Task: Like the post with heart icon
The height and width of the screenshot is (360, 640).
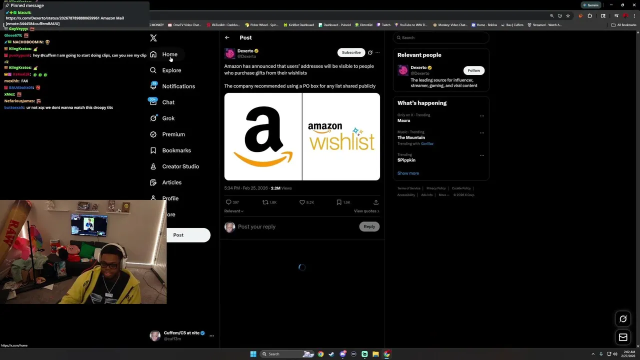Action: pyautogui.click(x=302, y=202)
